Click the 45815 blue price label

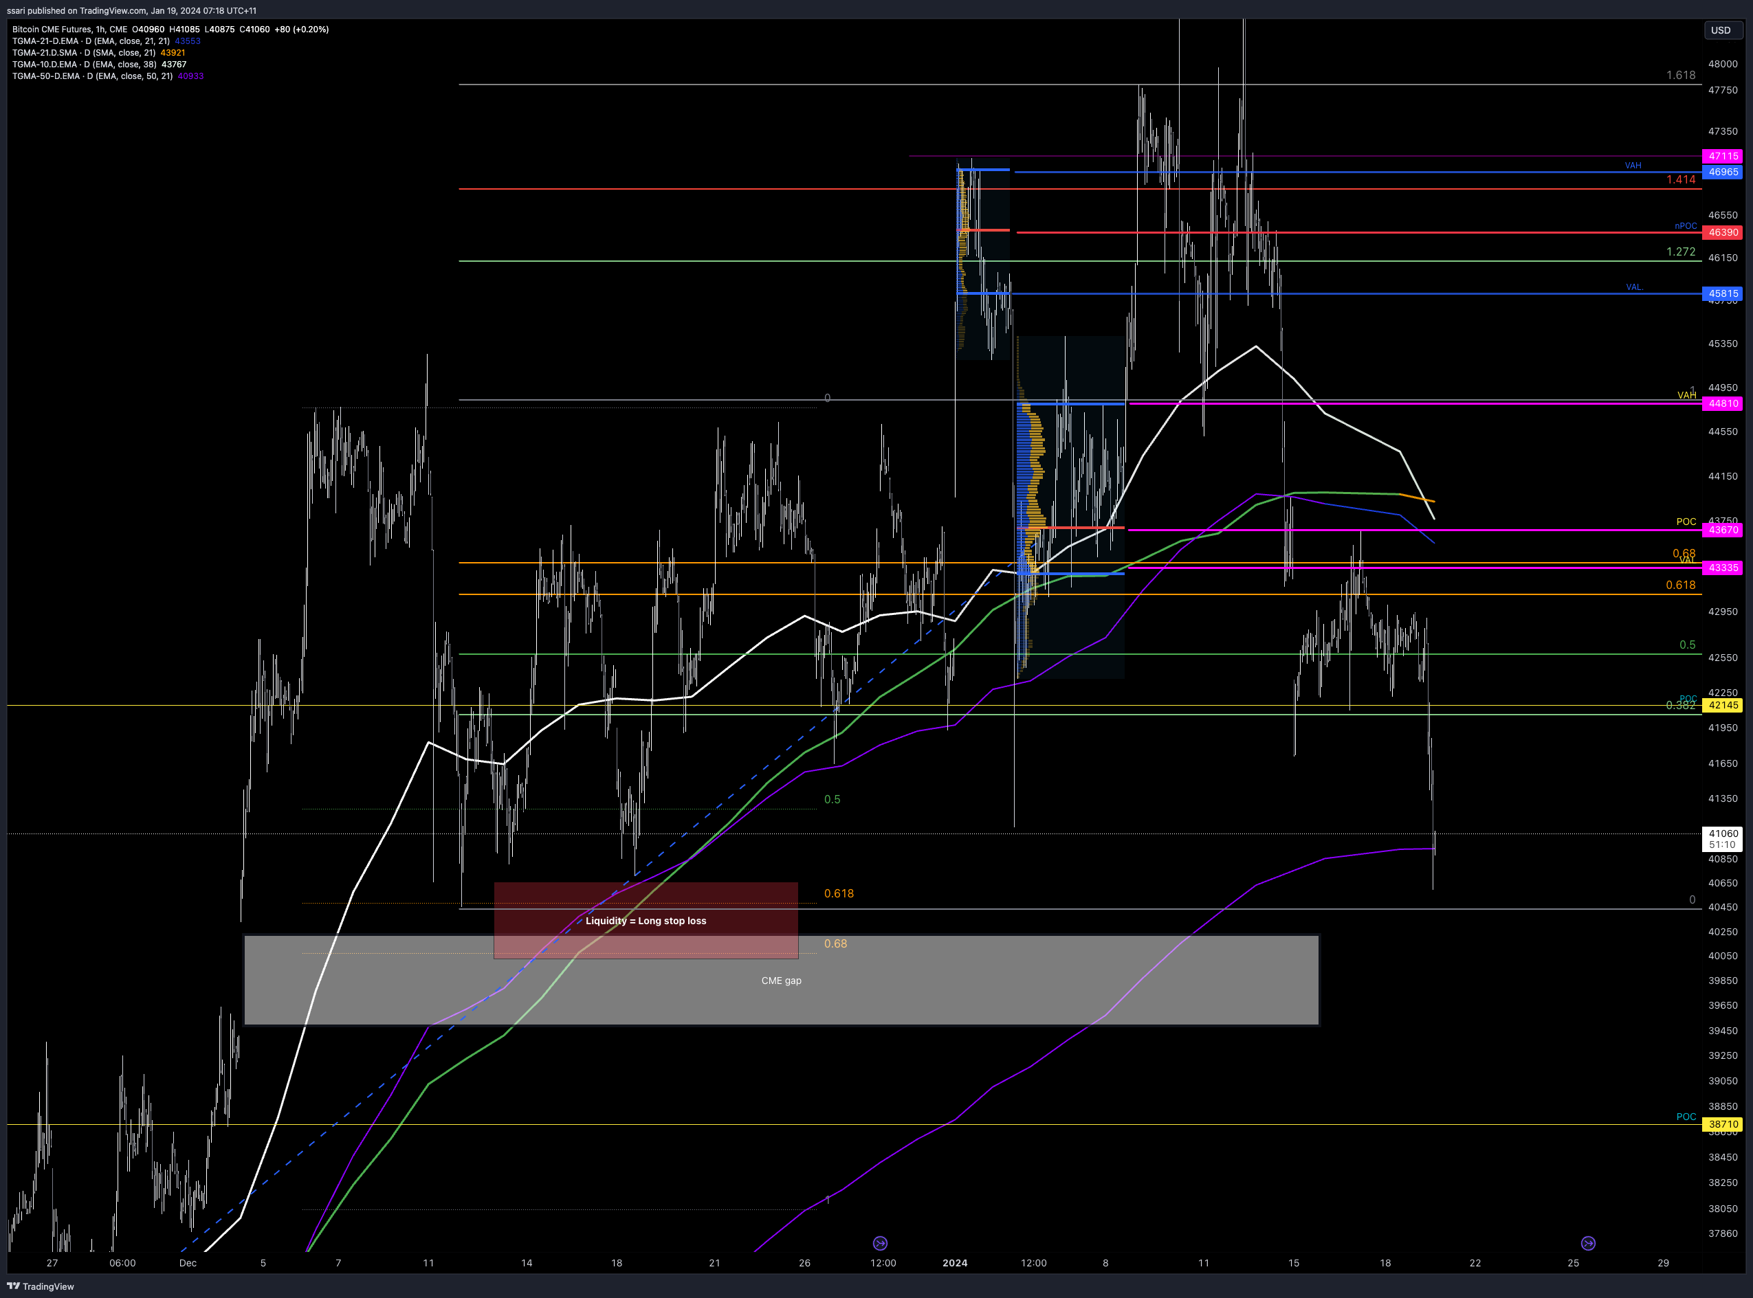pos(1723,294)
